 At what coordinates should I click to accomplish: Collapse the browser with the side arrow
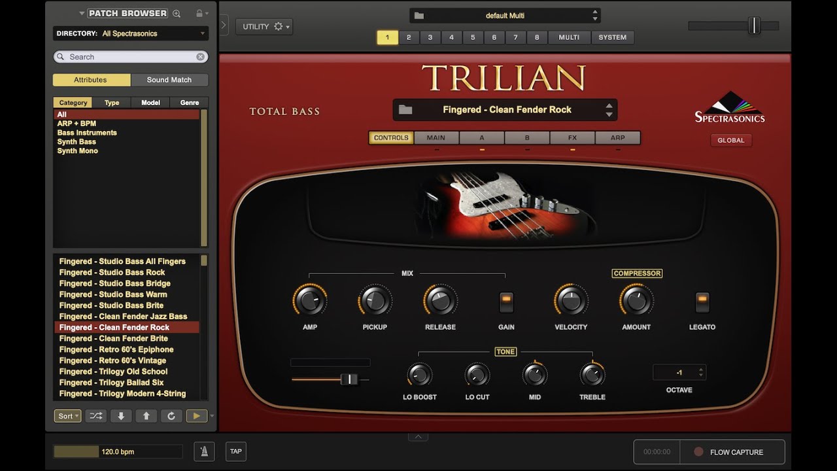pyautogui.click(x=223, y=26)
